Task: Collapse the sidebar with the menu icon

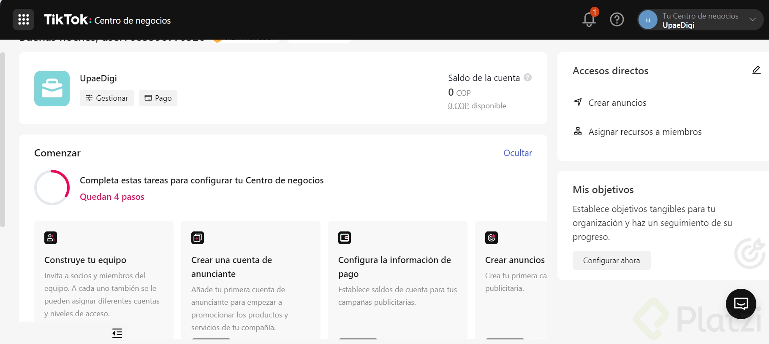Action: pos(117,333)
